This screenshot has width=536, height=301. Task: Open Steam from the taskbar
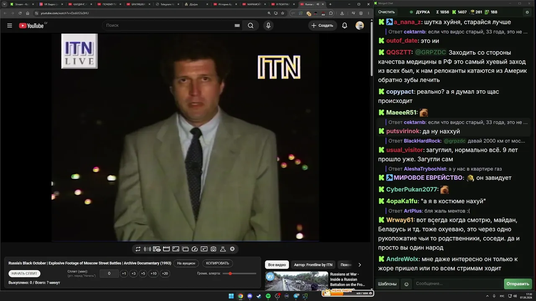coord(259,296)
